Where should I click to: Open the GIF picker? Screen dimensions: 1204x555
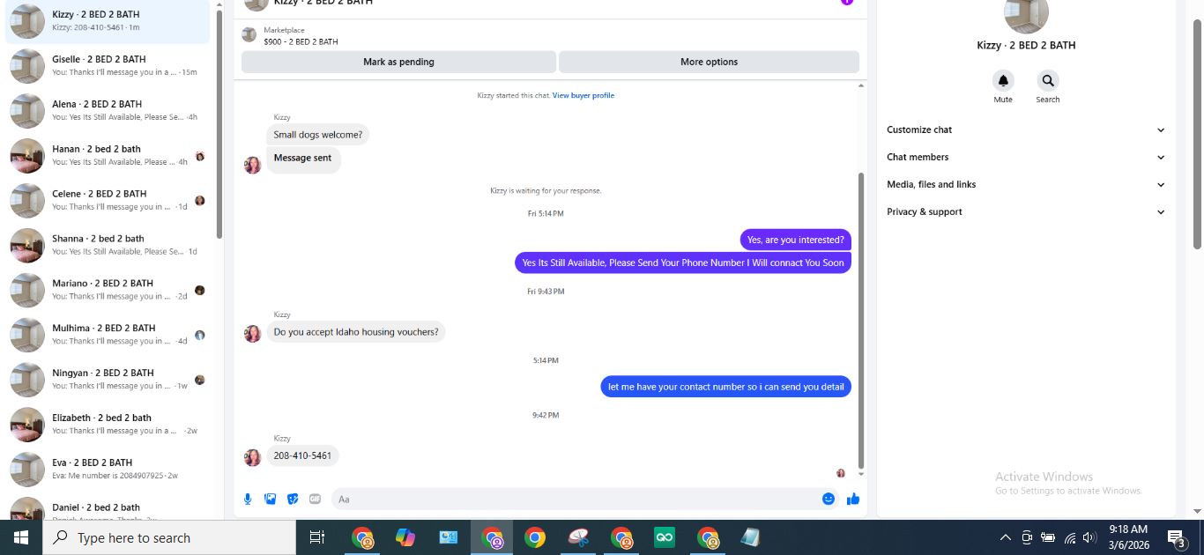(x=315, y=499)
